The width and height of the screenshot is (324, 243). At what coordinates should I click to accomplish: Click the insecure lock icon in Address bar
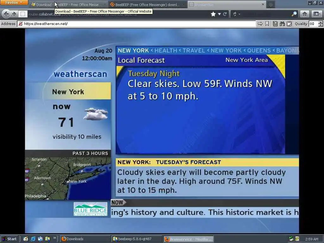click(21, 24)
